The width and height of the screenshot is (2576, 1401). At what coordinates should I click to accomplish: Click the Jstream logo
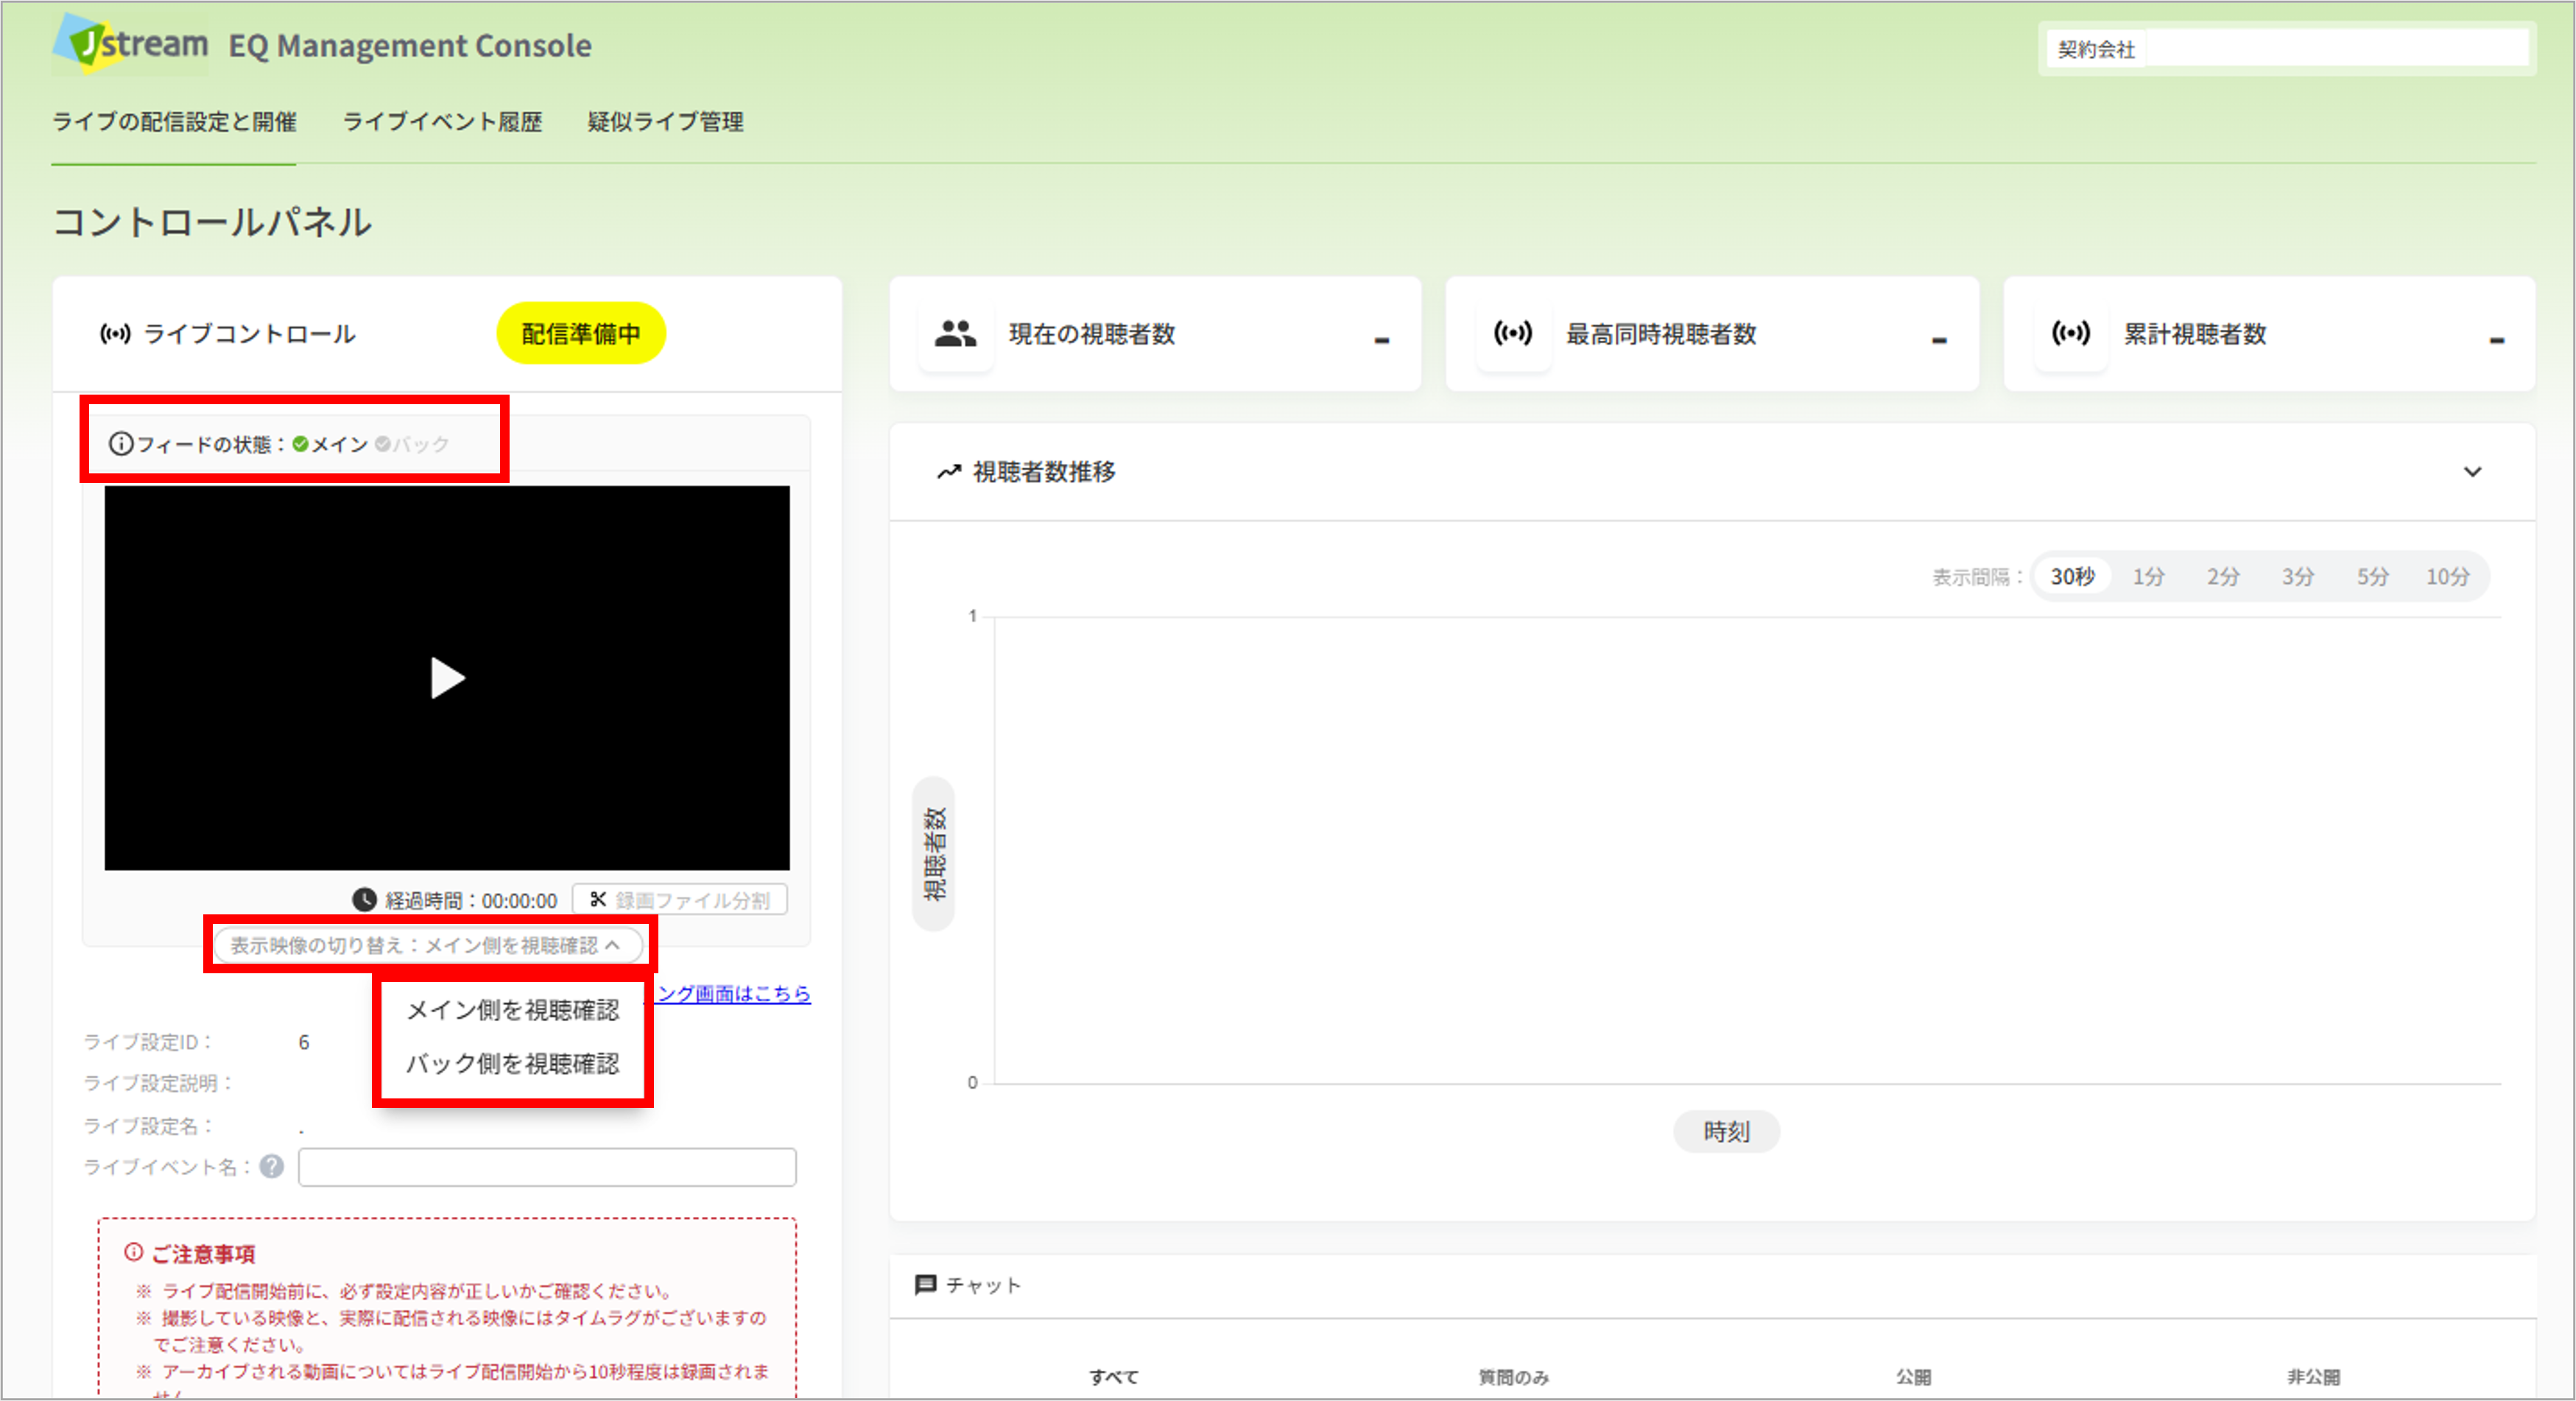point(130,44)
